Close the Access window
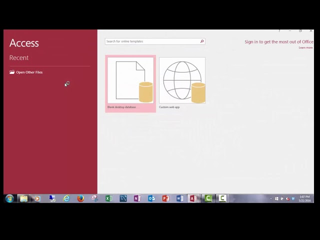The width and height of the screenshot is (320, 240). click(x=311, y=31)
